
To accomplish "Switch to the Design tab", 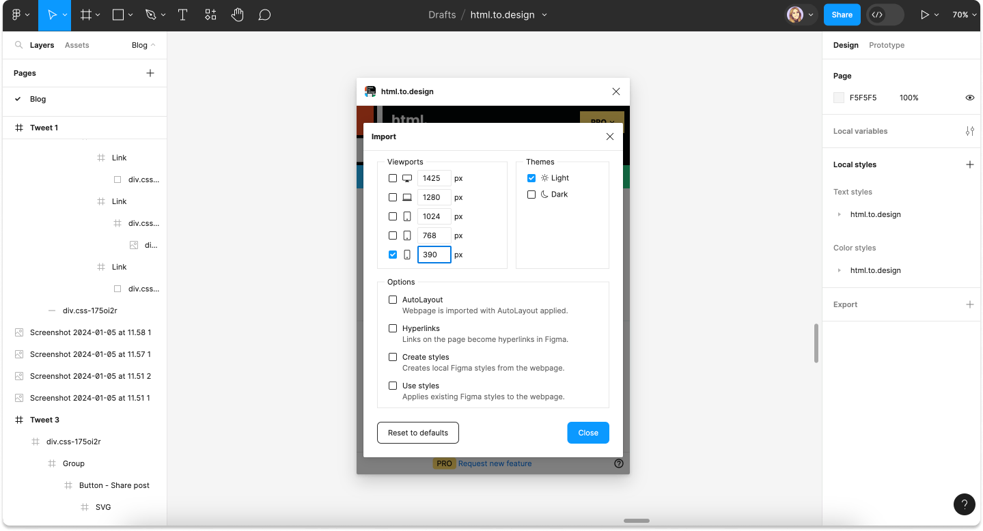I will [x=846, y=45].
